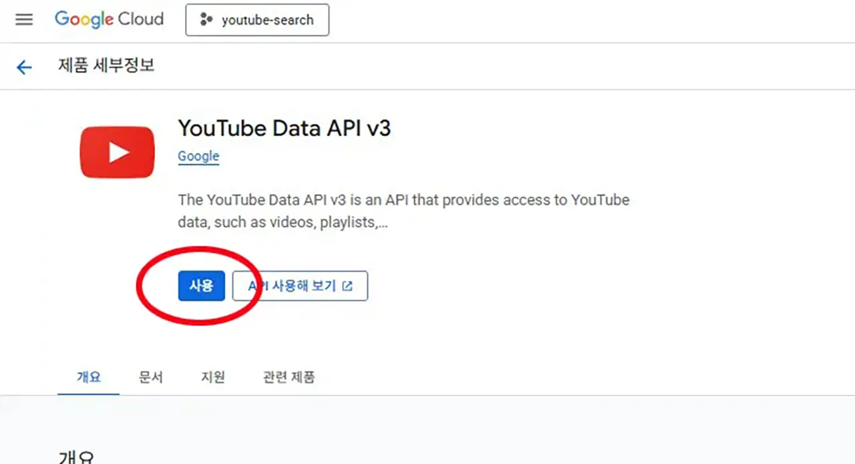Select the hamburger icon for side navigation

pos(23,19)
